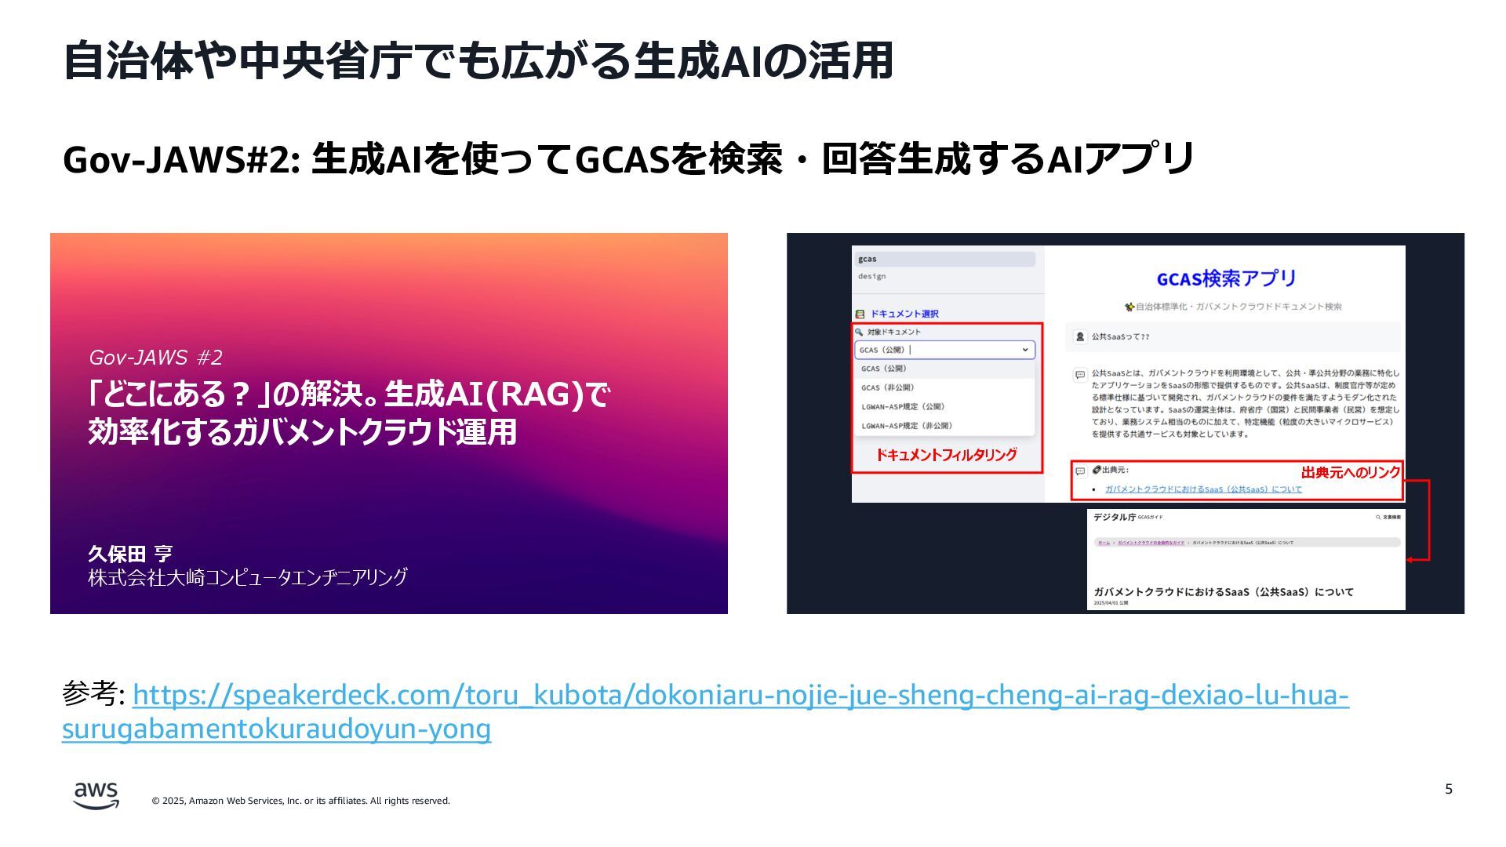Open the speakerdeck.com reference link
1506x847 pixels.
[705, 711]
